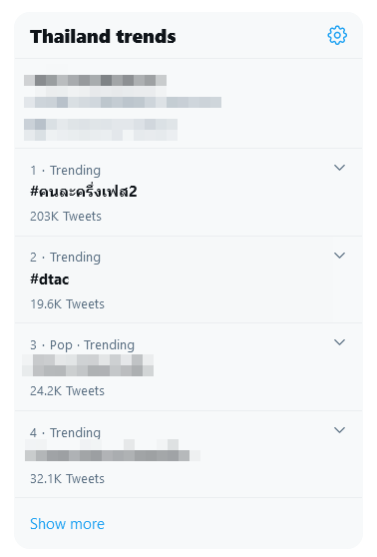This screenshot has height=557, width=377.
Task: Open the #dtac trending hashtag
Action: tap(49, 279)
